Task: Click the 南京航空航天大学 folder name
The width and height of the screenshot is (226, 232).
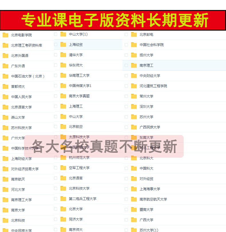Action: [153, 199]
